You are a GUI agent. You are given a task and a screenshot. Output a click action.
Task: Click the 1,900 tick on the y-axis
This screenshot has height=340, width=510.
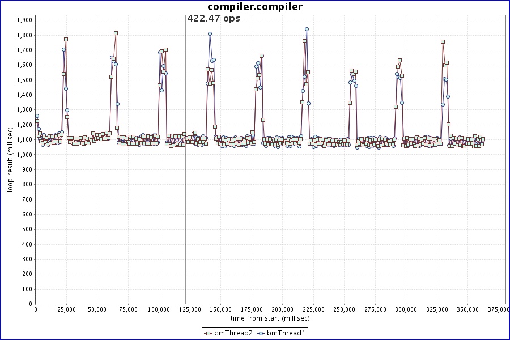(x=25, y=20)
